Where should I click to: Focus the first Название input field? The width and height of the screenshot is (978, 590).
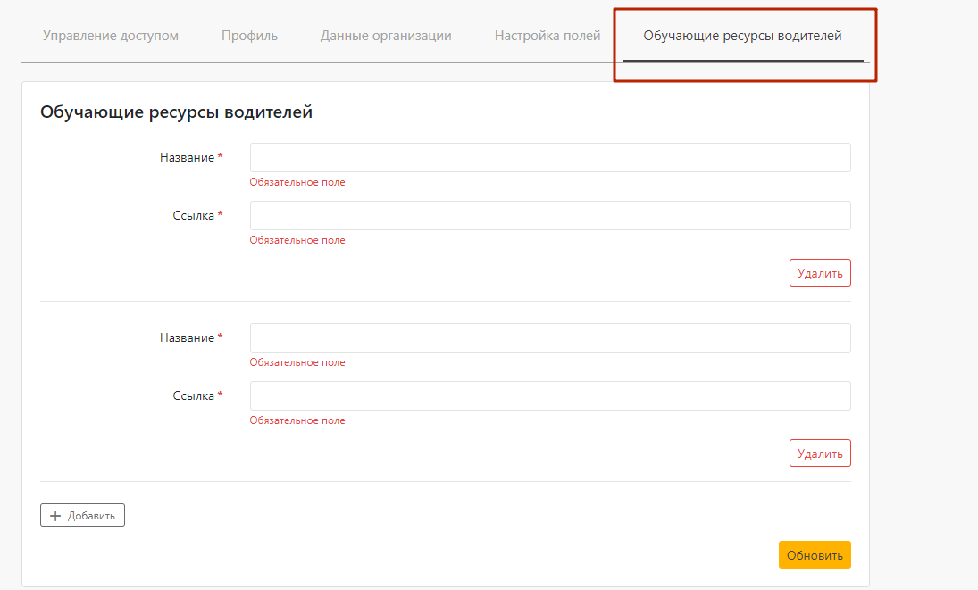click(550, 158)
